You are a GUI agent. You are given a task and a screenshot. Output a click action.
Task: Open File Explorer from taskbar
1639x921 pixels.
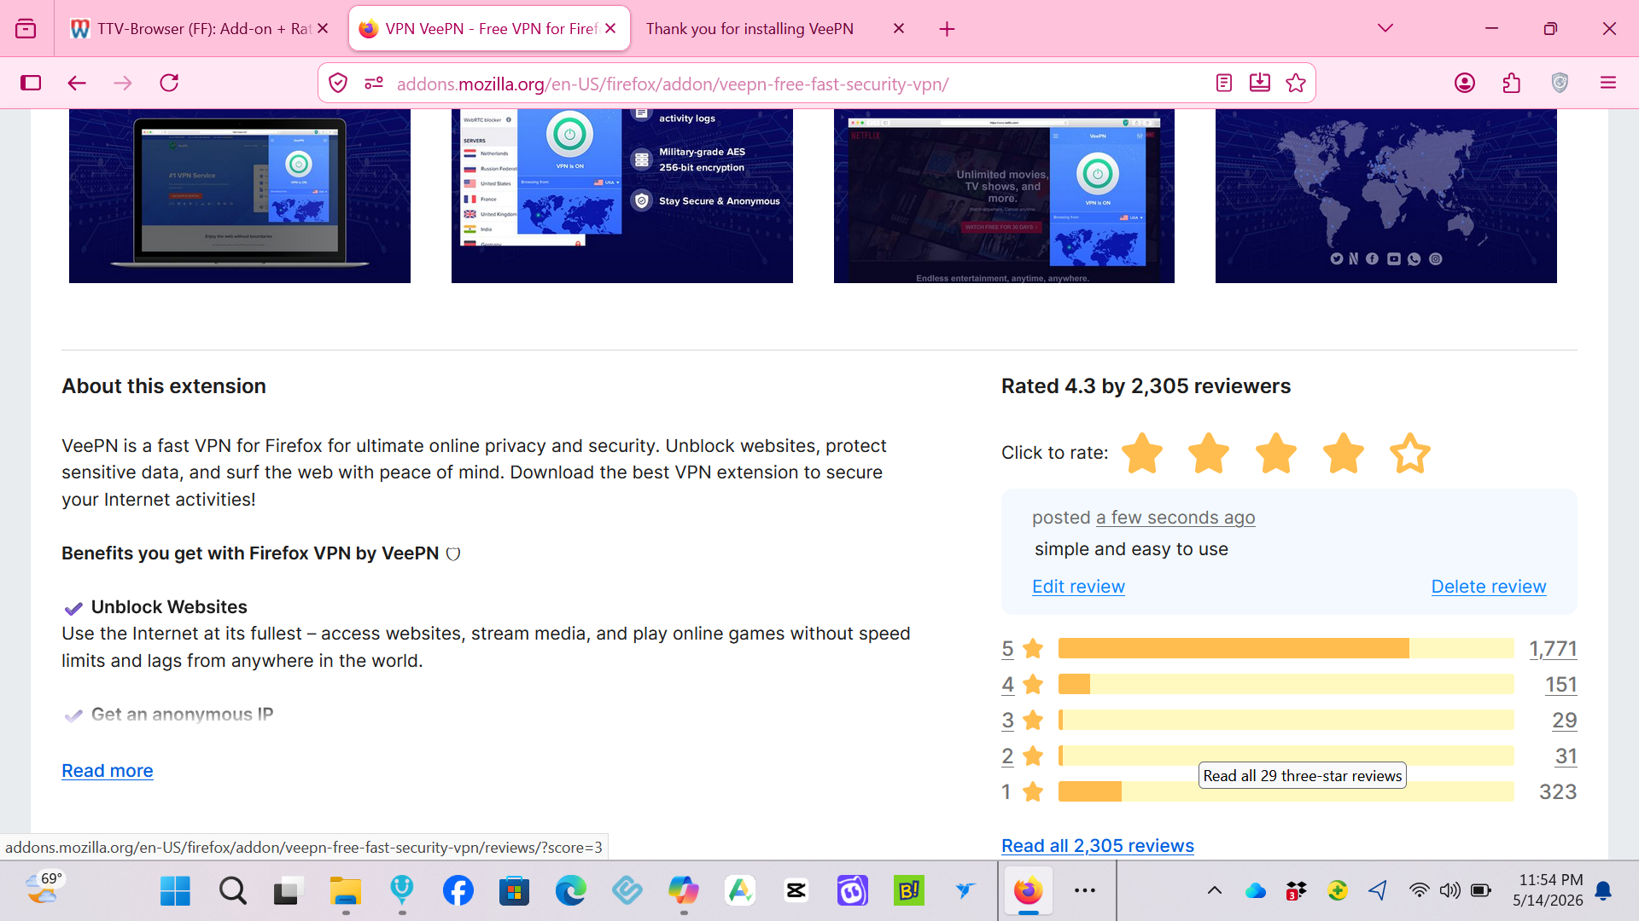pyautogui.click(x=346, y=891)
